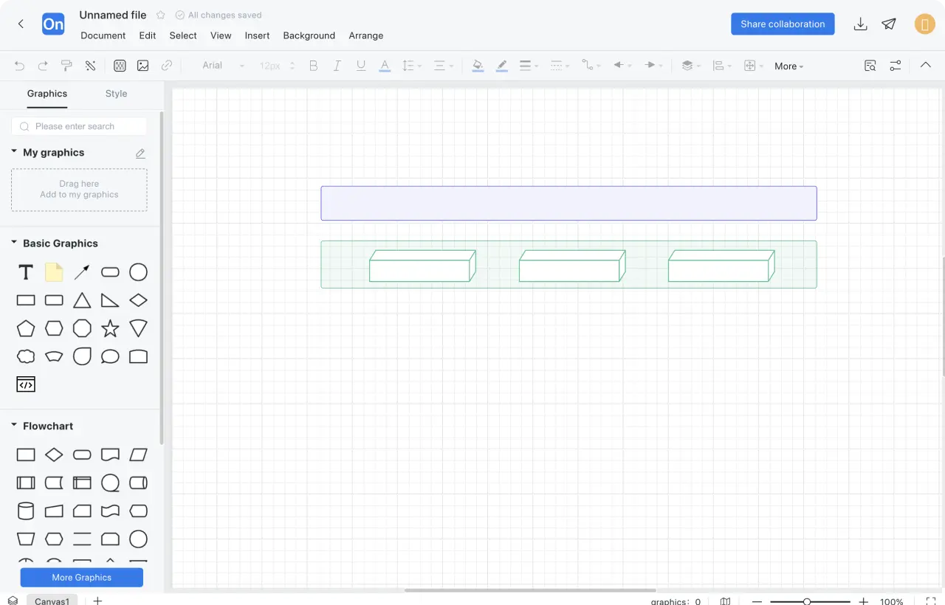
Task: Pick the star shape from Basic Graphics
Action: point(110,328)
